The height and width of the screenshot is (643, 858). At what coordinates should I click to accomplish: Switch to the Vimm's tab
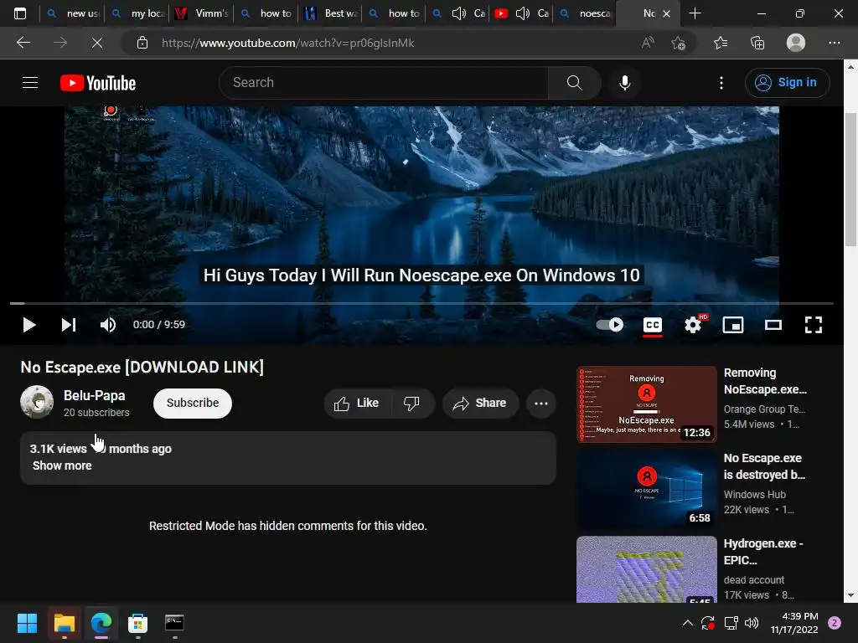[201, 13]
